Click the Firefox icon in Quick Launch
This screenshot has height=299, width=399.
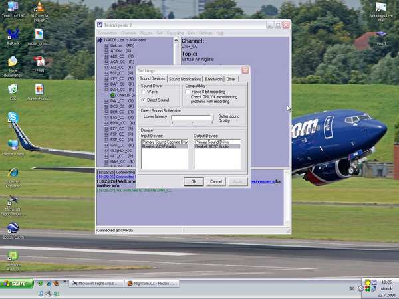(x=57, y=283)
